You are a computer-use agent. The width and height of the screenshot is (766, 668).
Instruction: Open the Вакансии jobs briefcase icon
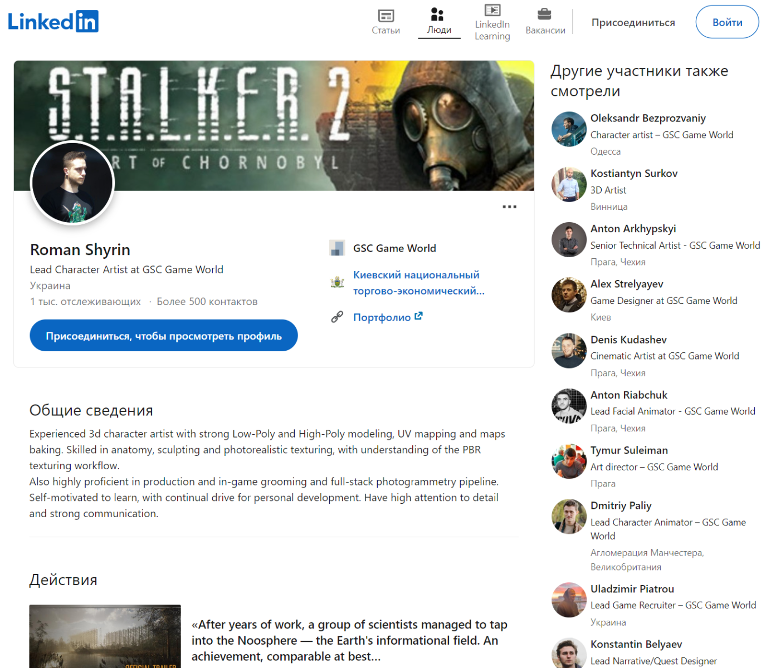tap(544, 14)
